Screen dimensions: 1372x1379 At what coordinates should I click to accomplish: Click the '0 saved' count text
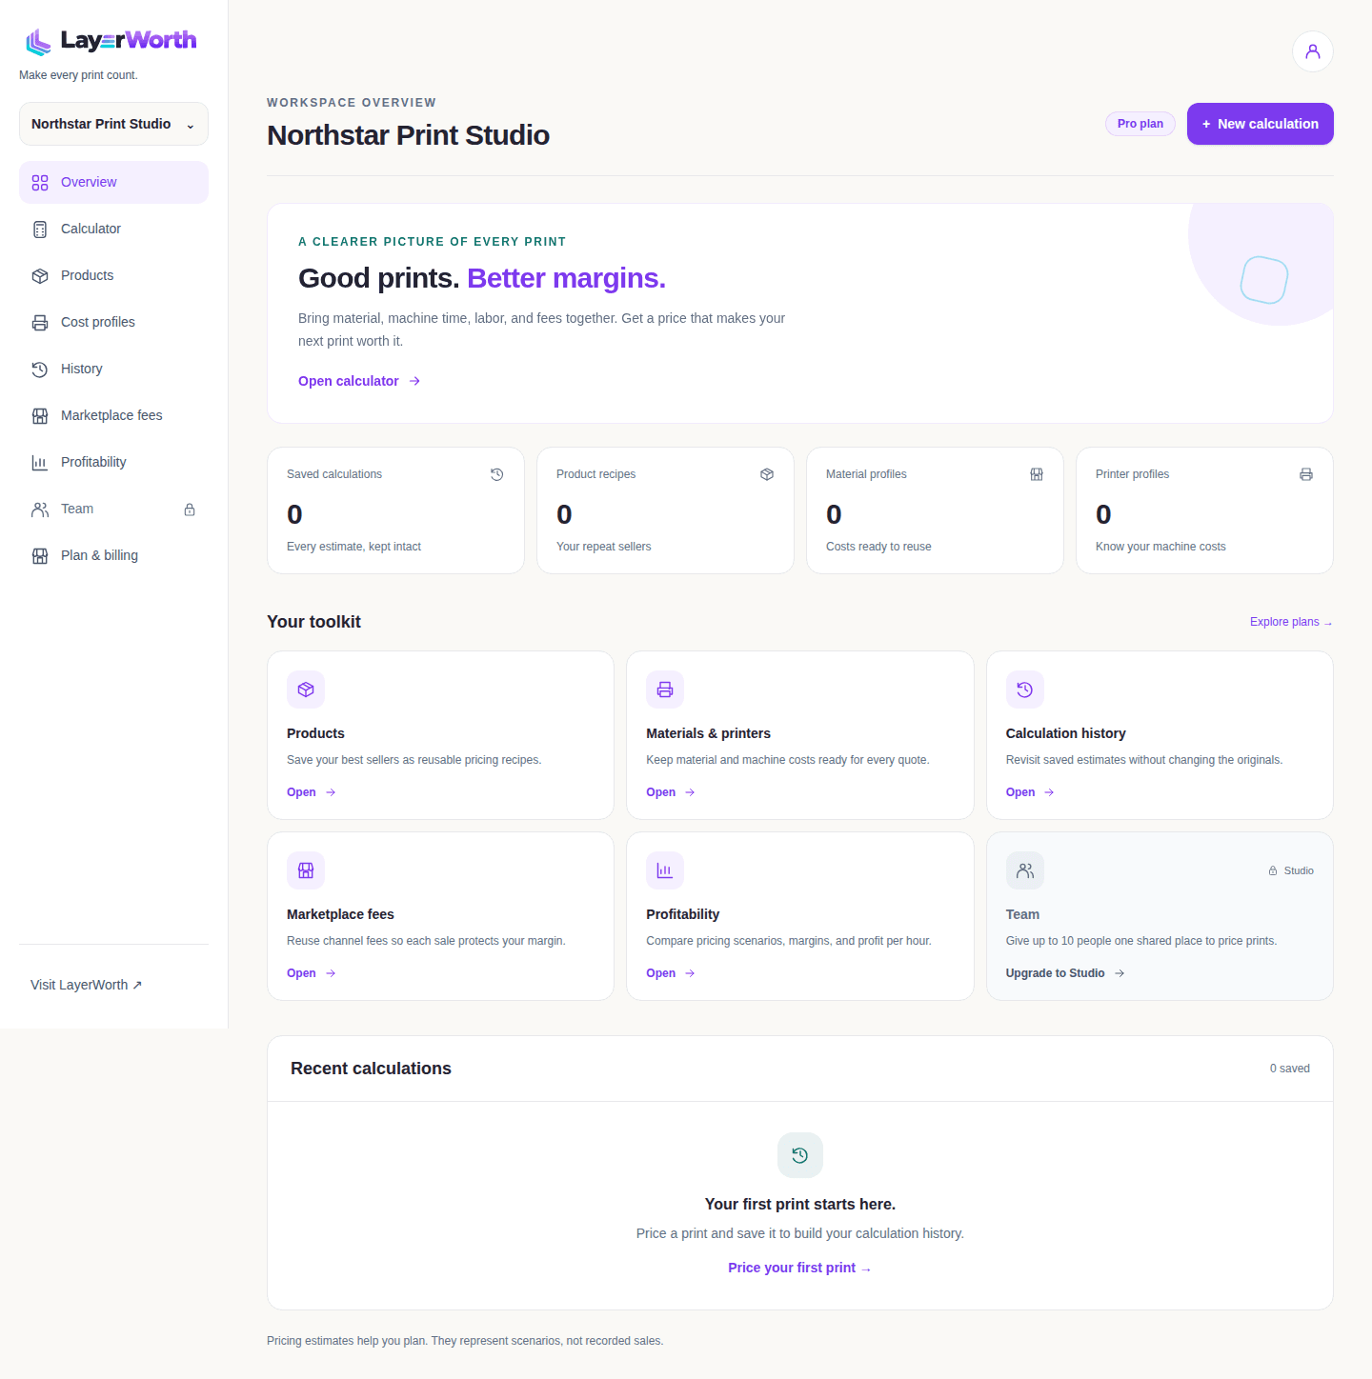point(1289,1069)
